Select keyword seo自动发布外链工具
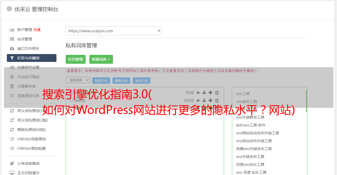This screenshot has width=337, height=175. [x=254, y=141]
